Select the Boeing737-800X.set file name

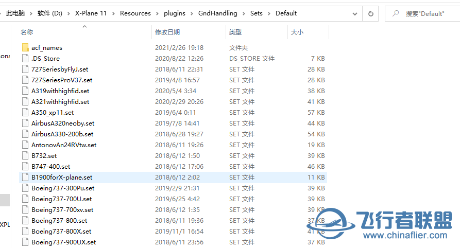[x=61, y=232]
